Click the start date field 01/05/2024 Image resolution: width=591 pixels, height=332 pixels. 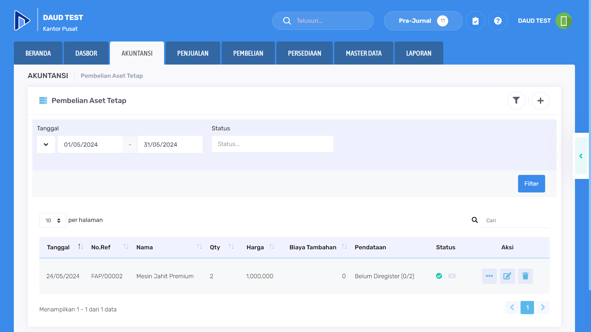click(90, 144)
